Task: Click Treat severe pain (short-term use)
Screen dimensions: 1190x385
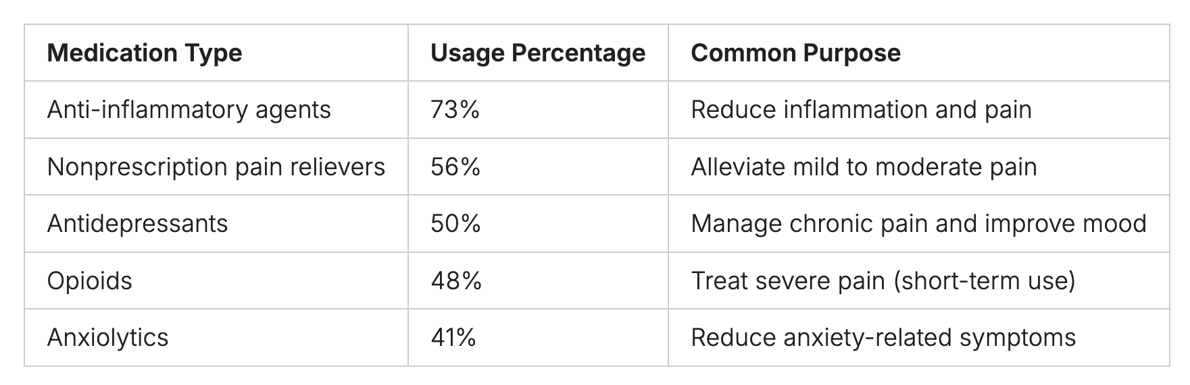Action: tap(883, 280)
